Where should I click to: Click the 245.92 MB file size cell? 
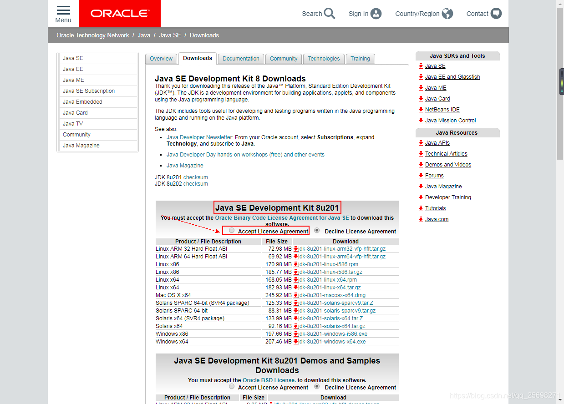coord(277,295)
